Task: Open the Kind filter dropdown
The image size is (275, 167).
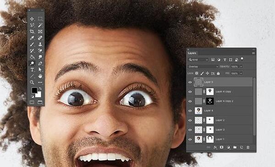Action: (x=198, y=60)
